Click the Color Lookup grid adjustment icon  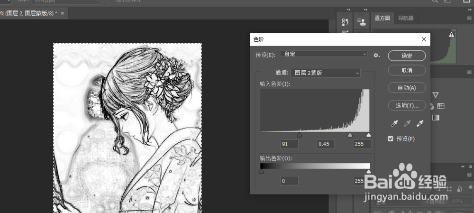pos(441,106)
